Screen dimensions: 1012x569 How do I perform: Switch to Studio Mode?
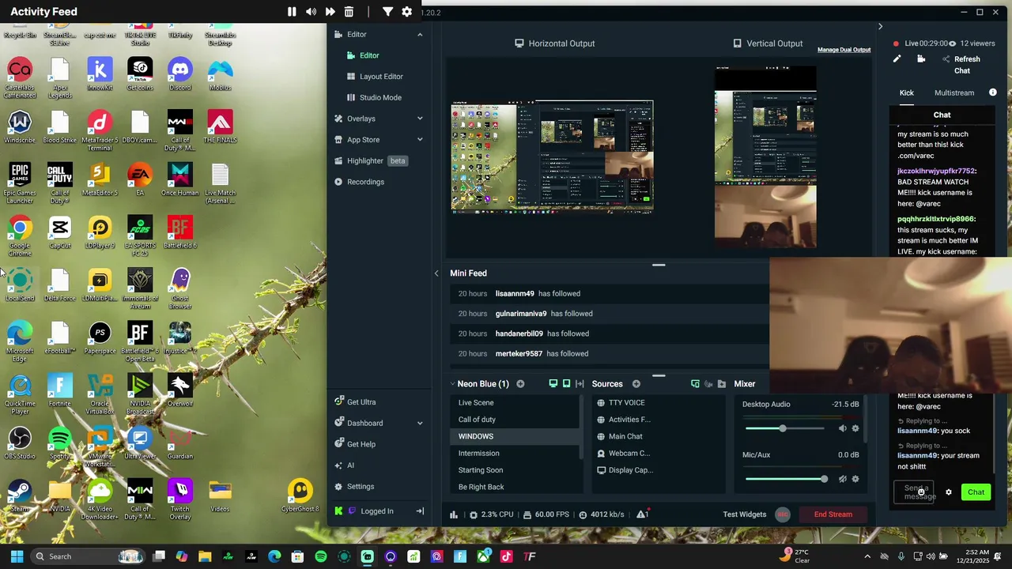click(380, 97)
